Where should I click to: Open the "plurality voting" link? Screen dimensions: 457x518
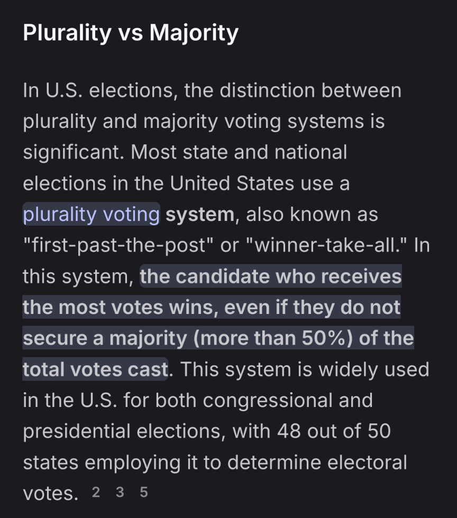pos(92,214)
